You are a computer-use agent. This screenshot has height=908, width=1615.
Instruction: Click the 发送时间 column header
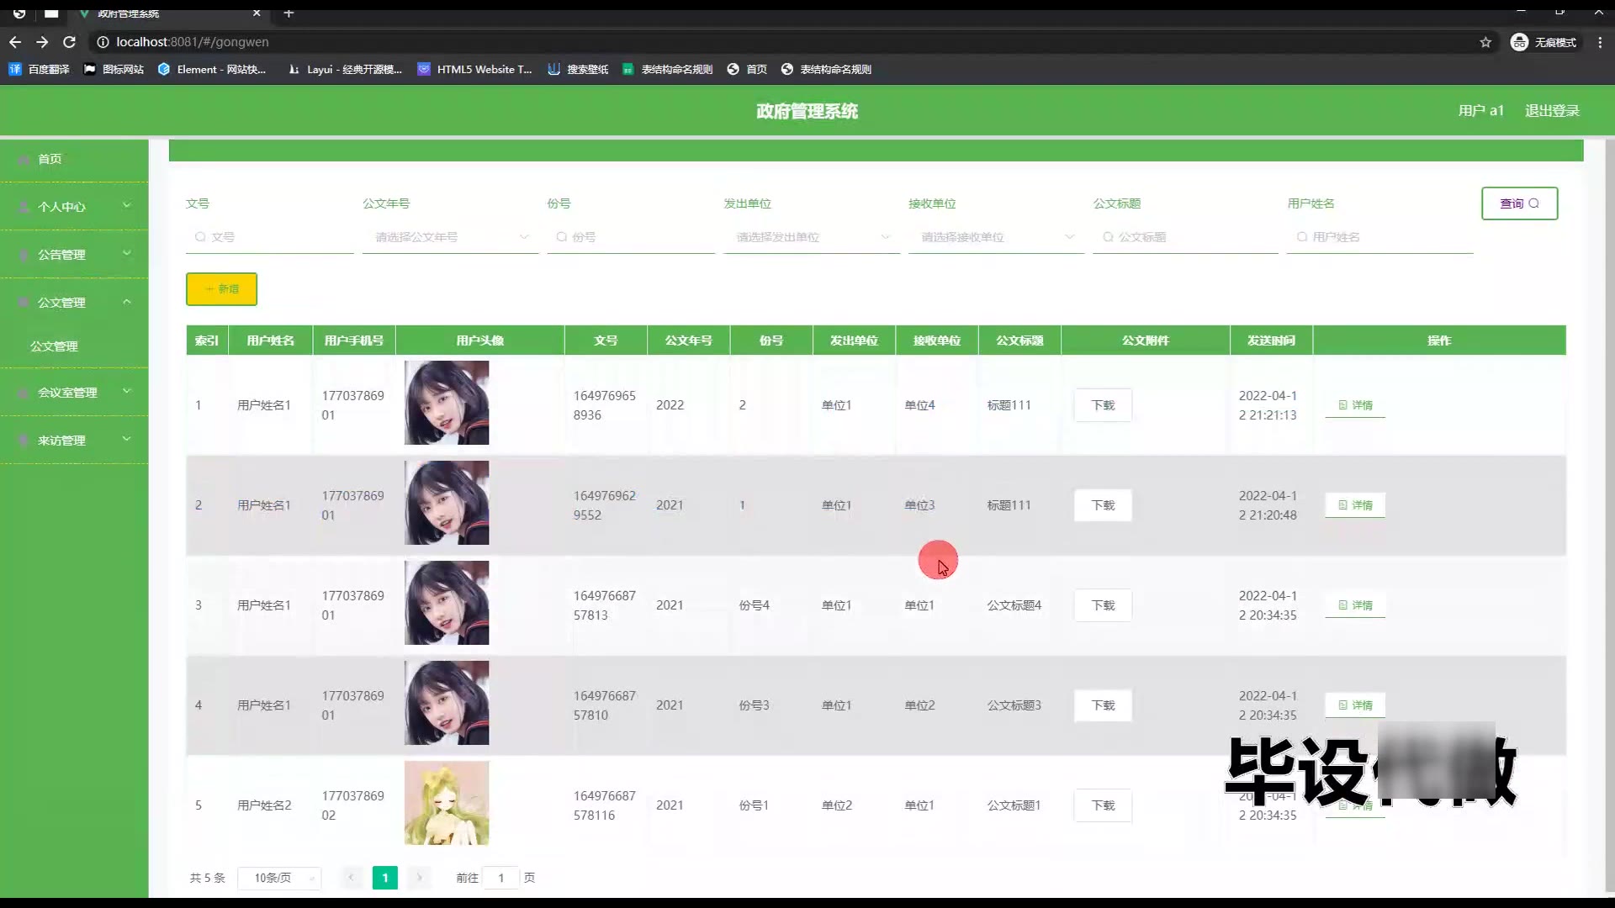click(x=1271, y=340)
